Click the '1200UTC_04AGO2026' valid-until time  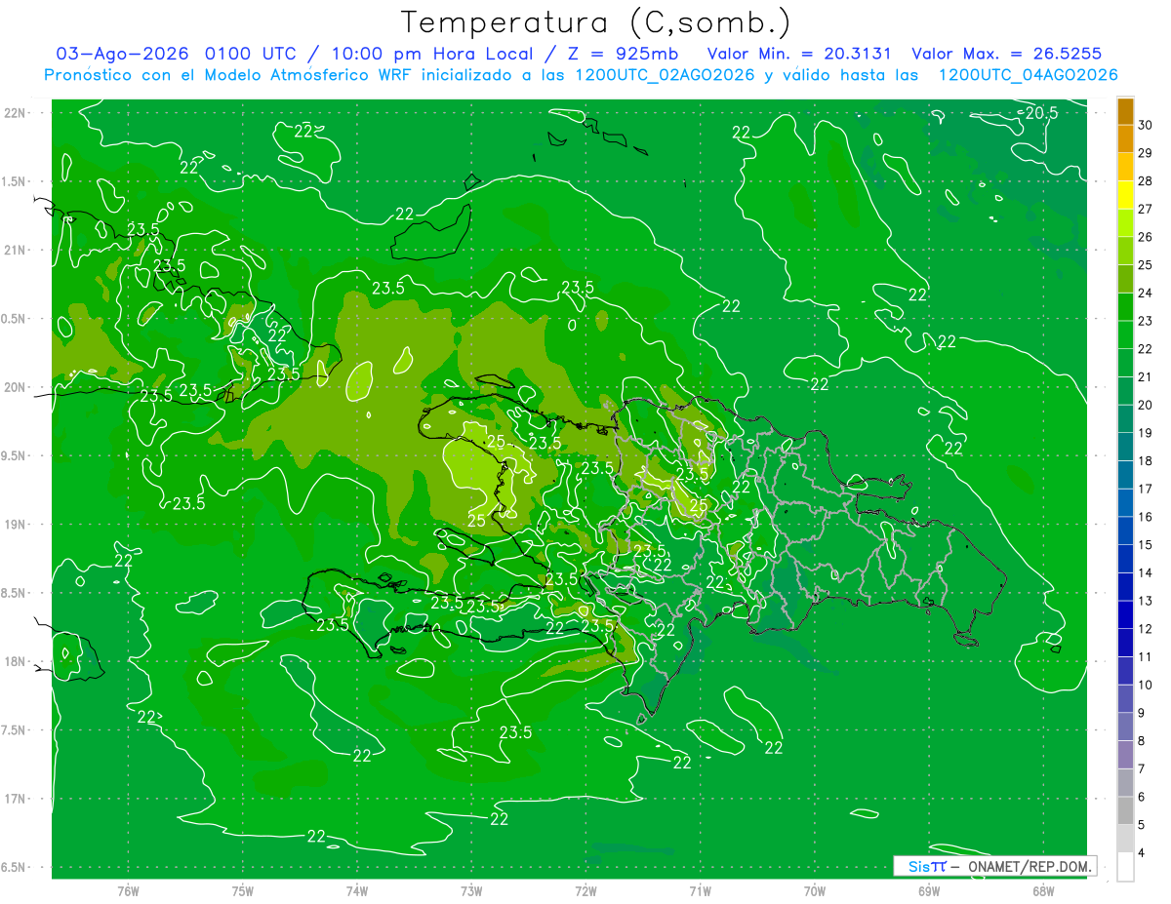pyautogui.click(x=1028, y=75)
